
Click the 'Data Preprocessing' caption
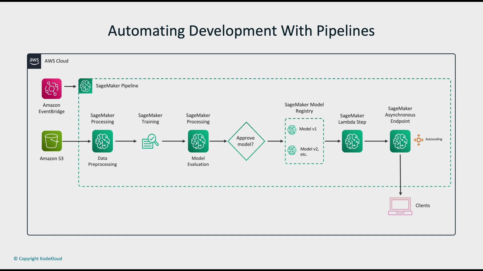pos(102,161)
